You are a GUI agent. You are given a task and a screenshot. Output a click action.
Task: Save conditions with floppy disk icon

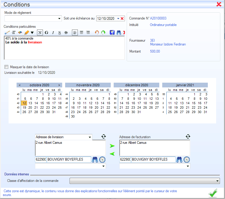point(112,32)
